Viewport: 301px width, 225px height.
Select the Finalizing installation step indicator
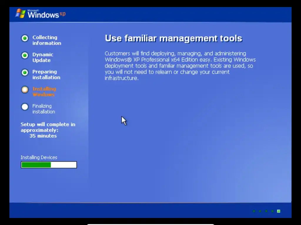pyautogui.click(x=25, y=107)
